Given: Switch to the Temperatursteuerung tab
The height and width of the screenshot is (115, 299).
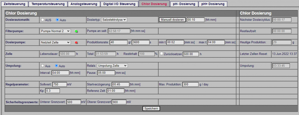Looking at the screenshot, I should click(x=48, y=4).
